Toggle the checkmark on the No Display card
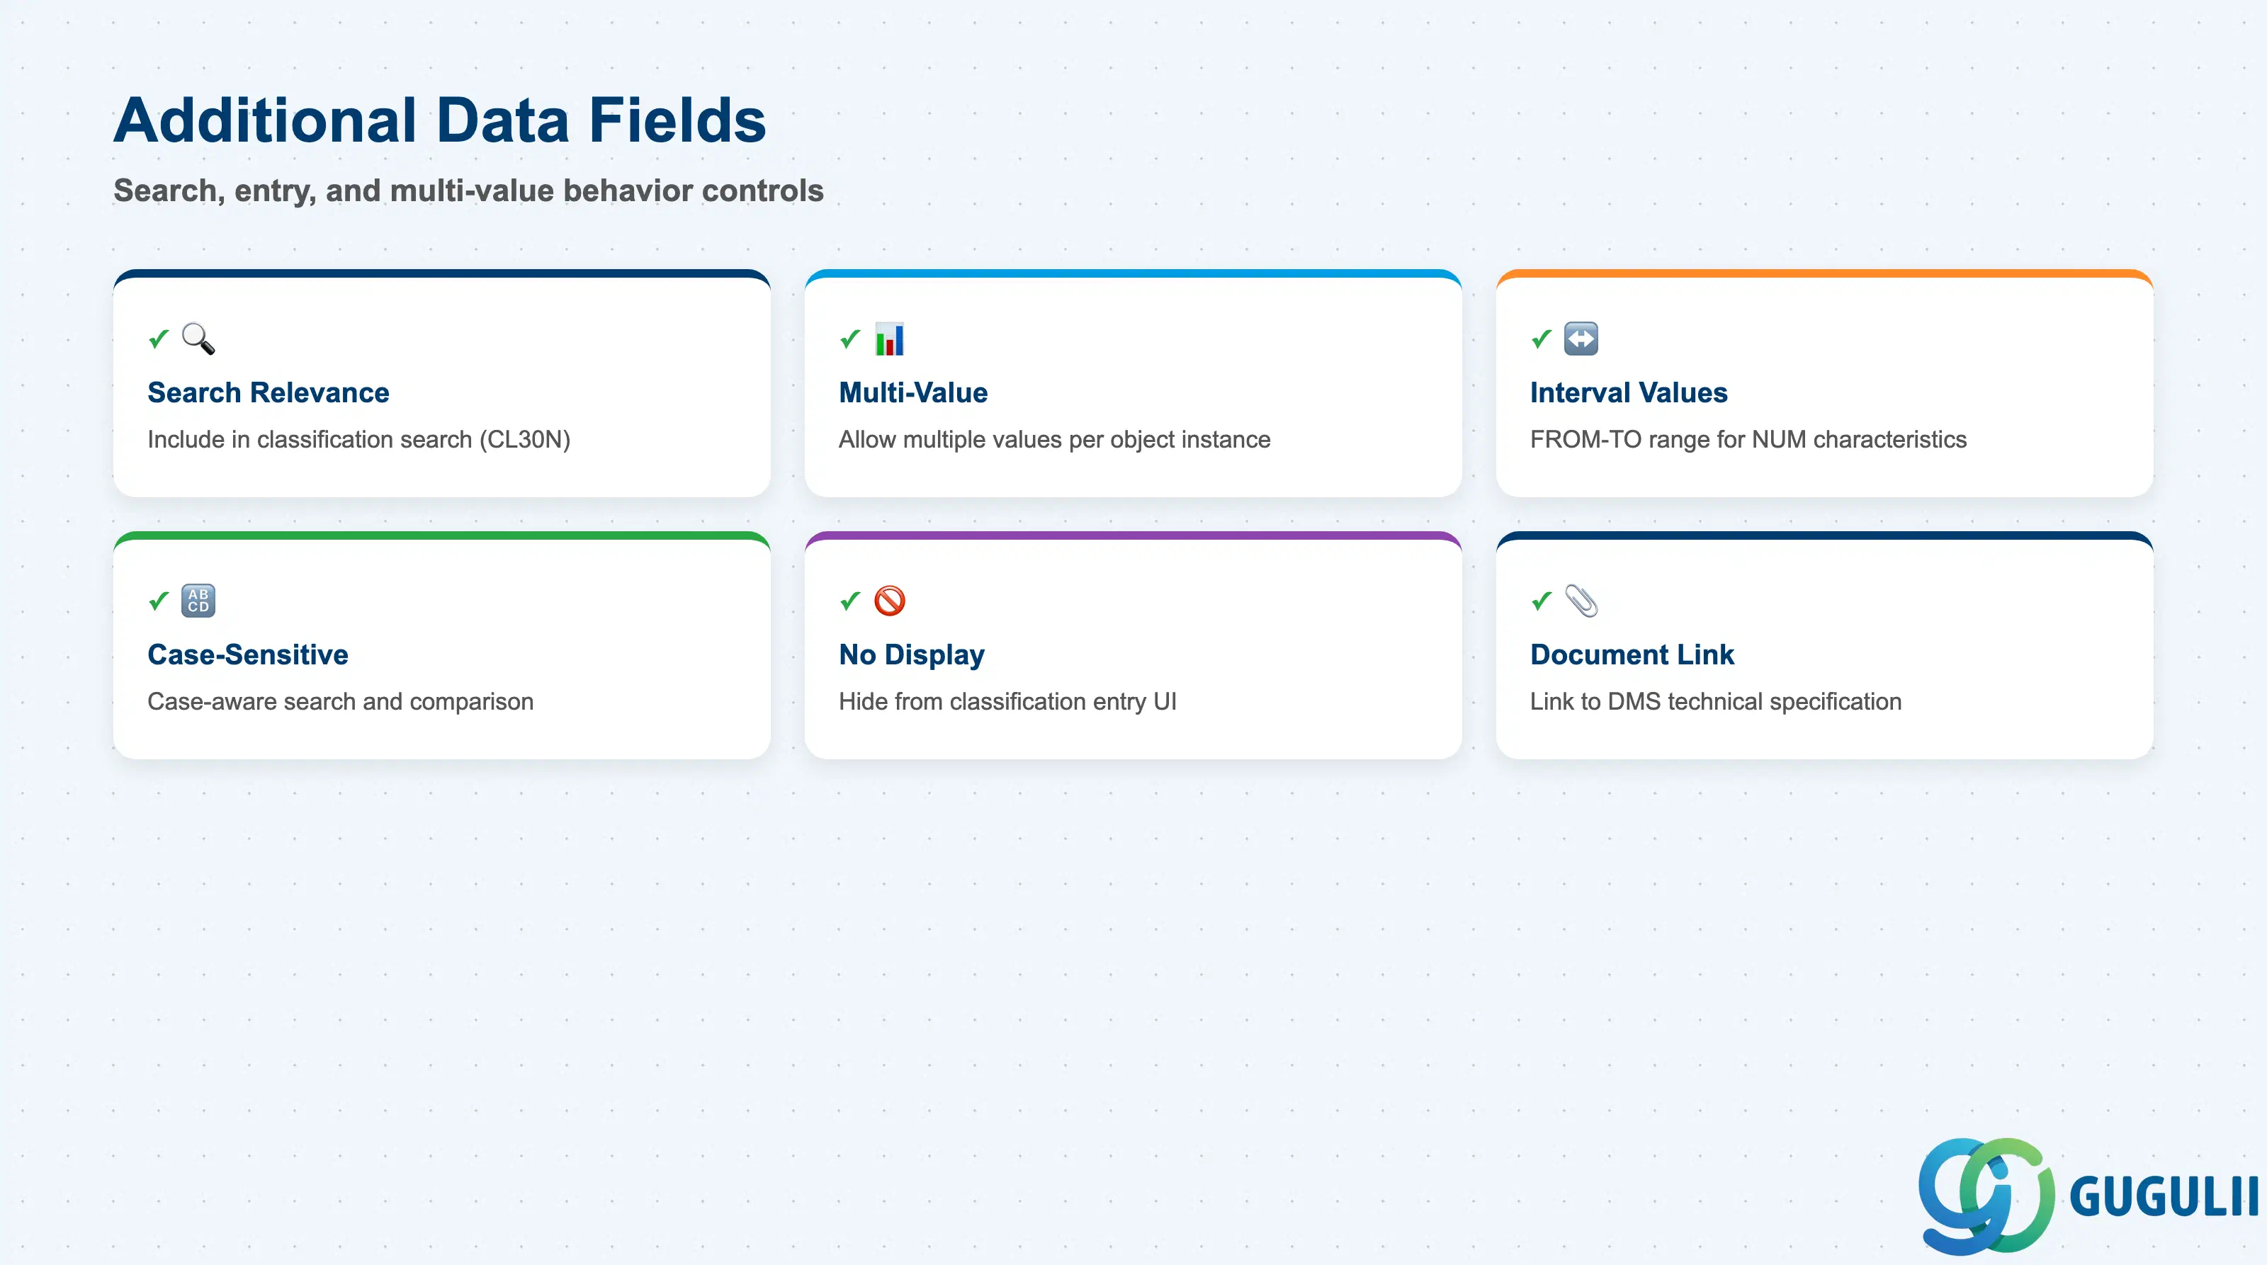The width and height of the screenshot is (2267, 1265). (850, 601)
